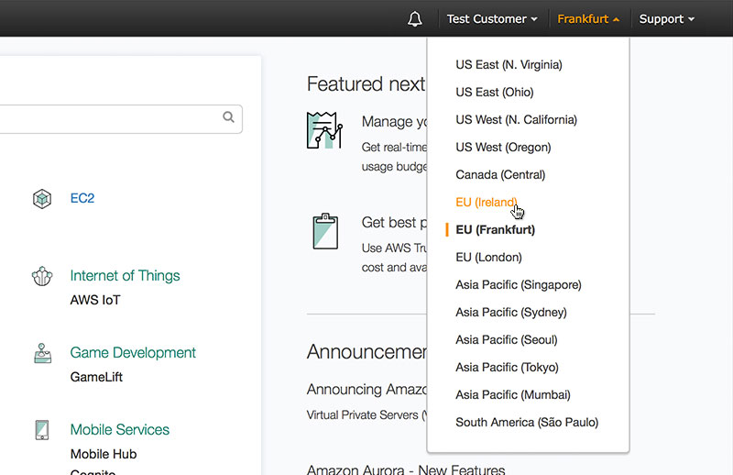Select EU (London) region
The image size is (733, 475).
pos(488,258)
